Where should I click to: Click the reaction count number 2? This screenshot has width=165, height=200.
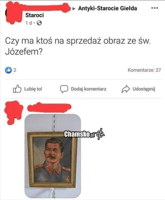pyautogui.click(x=15, y=70)
